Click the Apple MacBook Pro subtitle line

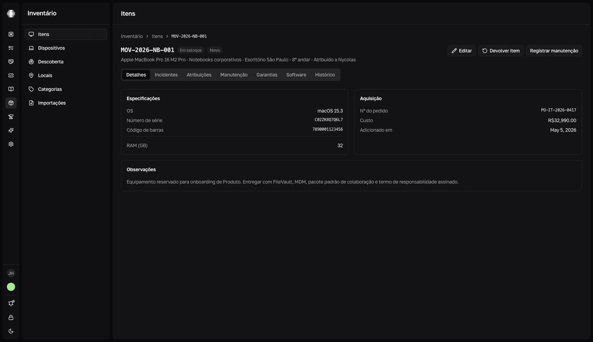238,60
